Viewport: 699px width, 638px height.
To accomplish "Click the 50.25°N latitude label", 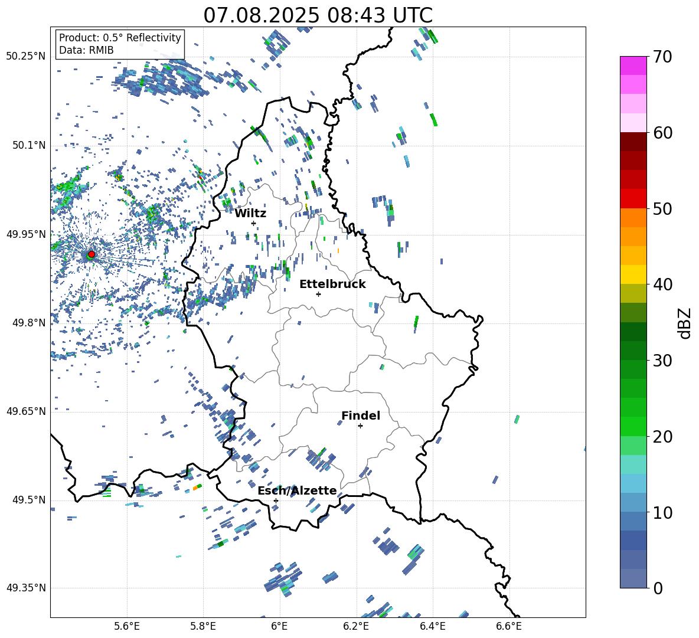I will [26, 57].
